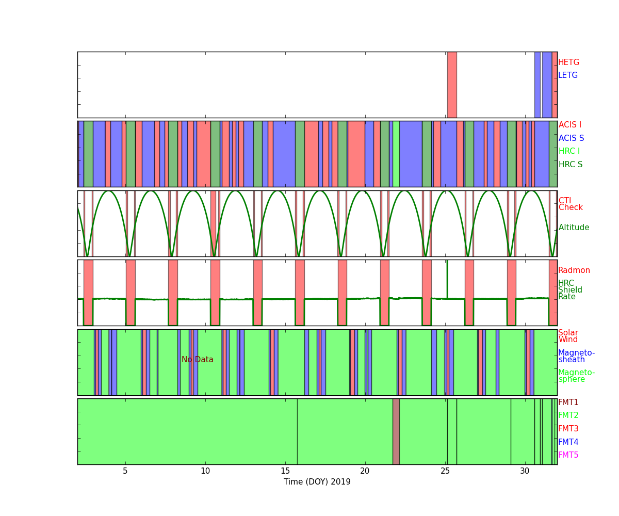Click the LETG legend label
The height and width of the screenshot is (516, 619).
[x=568, y=75]
